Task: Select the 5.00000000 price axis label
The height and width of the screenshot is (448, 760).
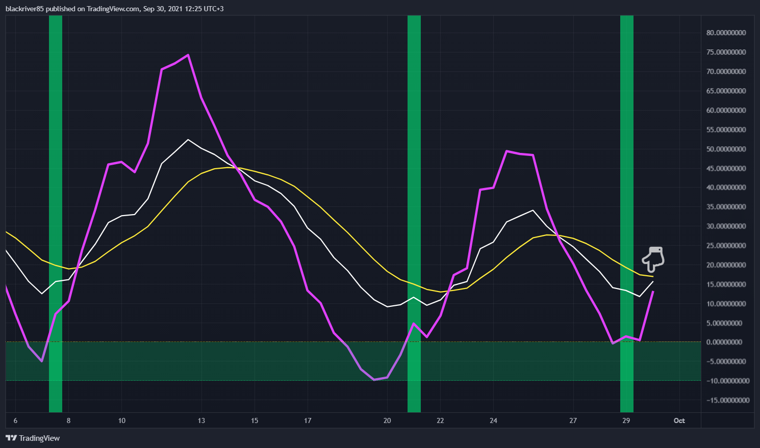Action: pyautogui.click(x=724, y=323)
